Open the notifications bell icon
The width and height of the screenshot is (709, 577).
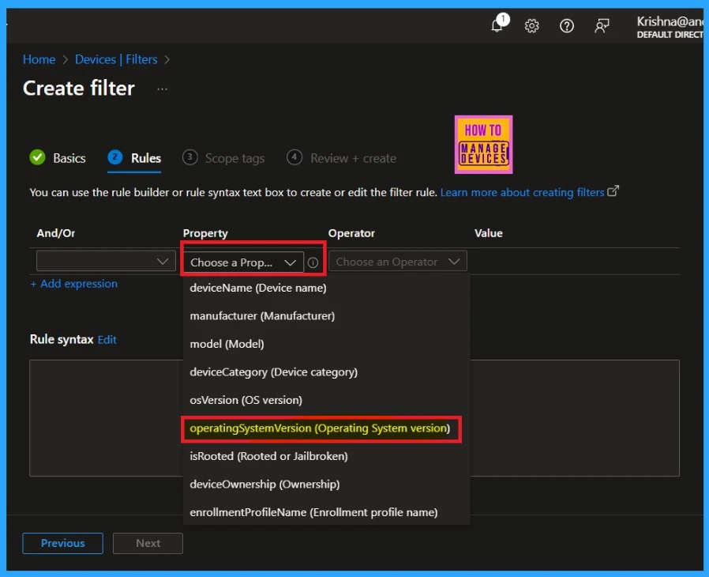pyautogui.click(x=497, y=25)
